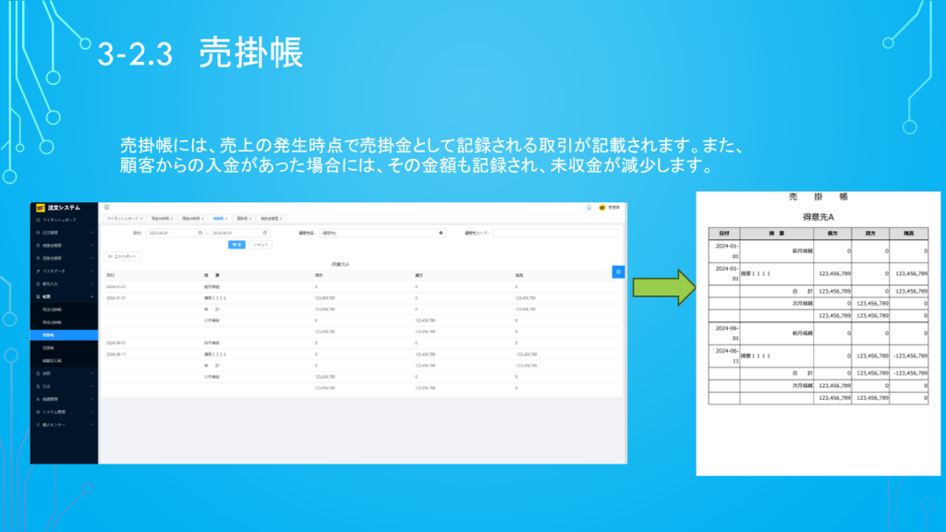Click 貸方 header in the exported document

(x=870, y=234)
